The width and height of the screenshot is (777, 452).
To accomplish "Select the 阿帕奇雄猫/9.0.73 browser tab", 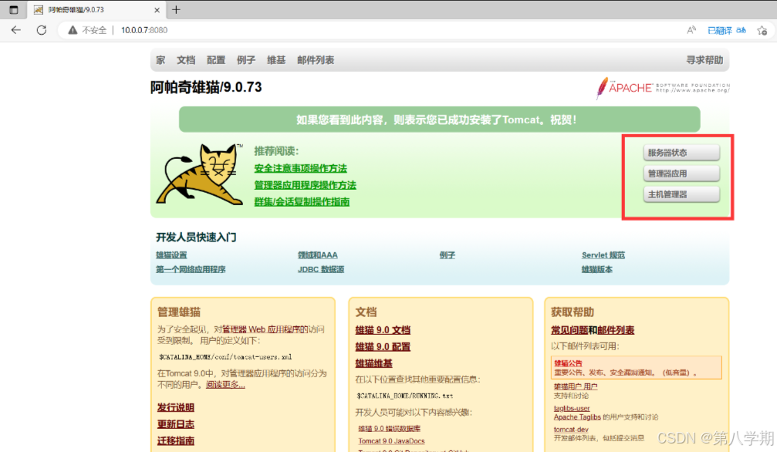I will tap(96, 10).
